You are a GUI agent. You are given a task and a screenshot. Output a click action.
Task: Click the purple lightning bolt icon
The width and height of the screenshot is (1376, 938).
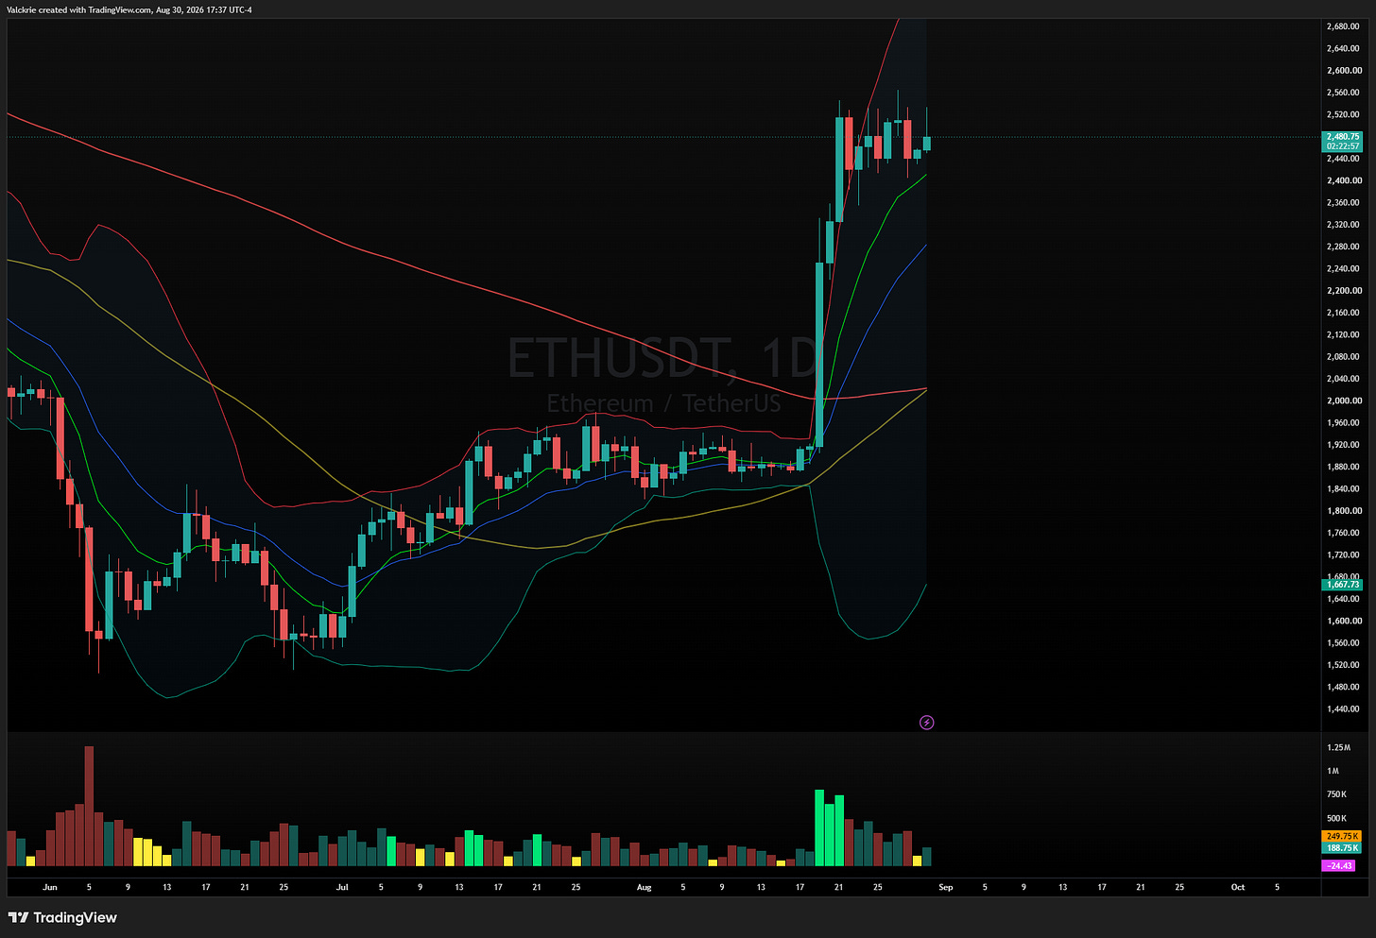[927, 723]
